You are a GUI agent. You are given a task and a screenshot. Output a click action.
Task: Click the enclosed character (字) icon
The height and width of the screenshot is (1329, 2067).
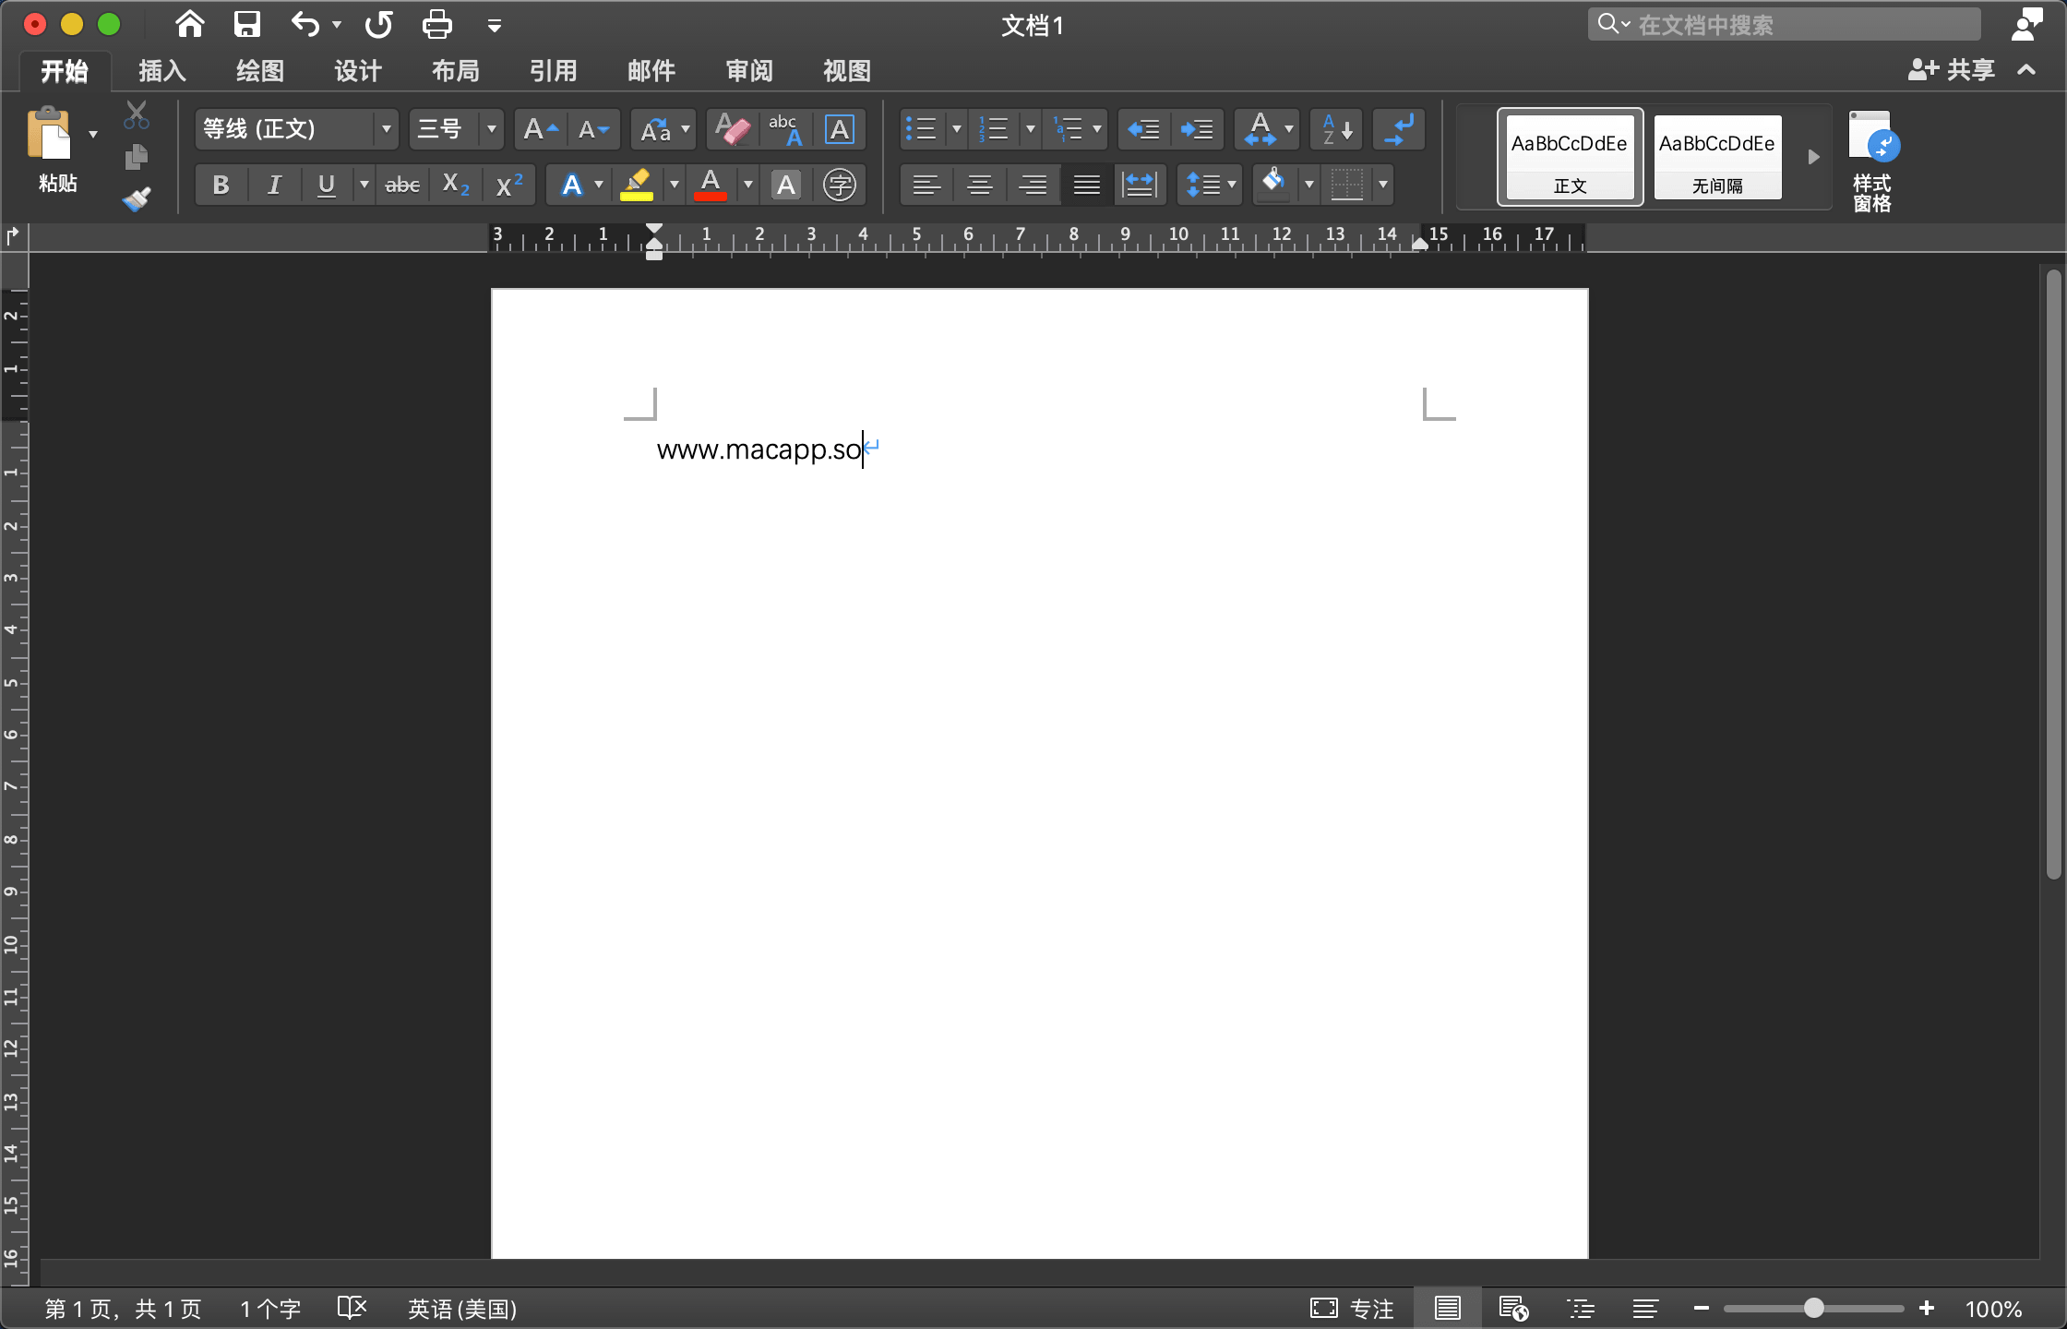pos(839,185)
